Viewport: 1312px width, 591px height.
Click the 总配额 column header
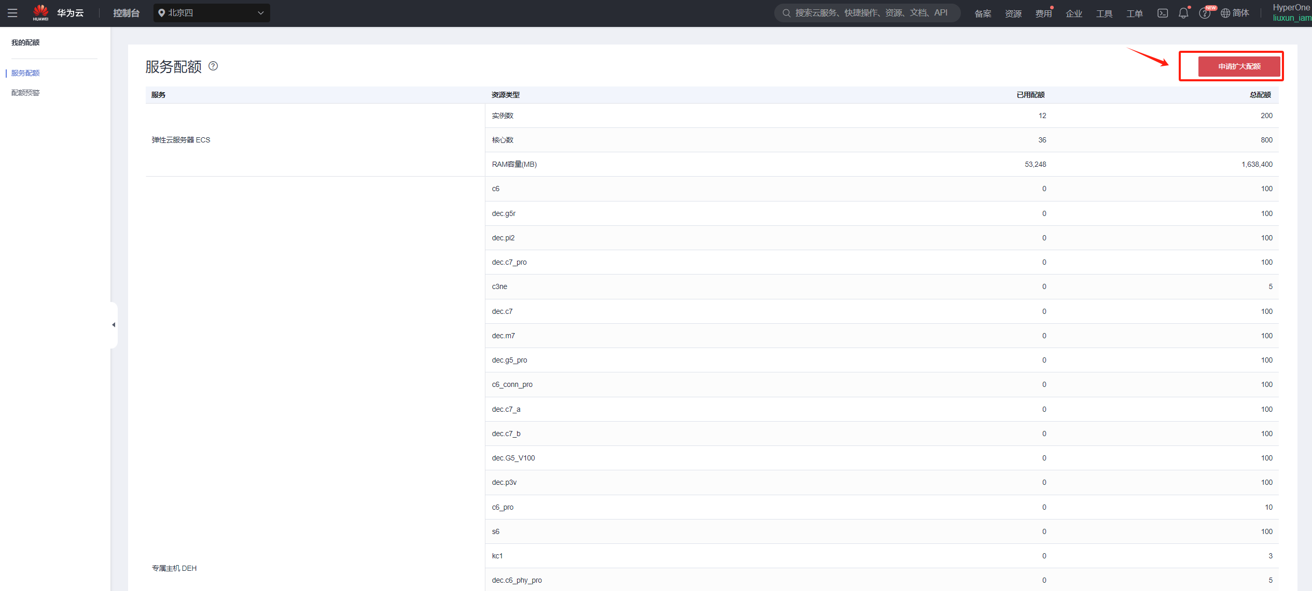[1260, 95]
